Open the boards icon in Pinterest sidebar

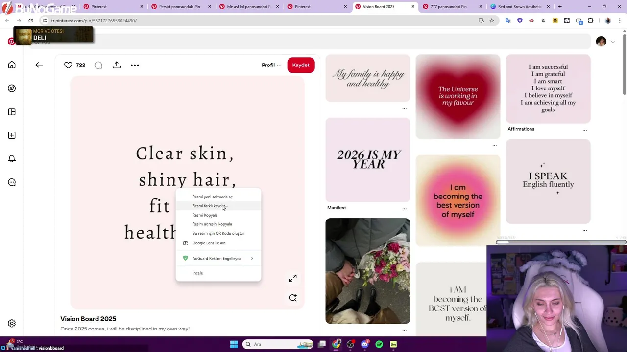(12, 112)
